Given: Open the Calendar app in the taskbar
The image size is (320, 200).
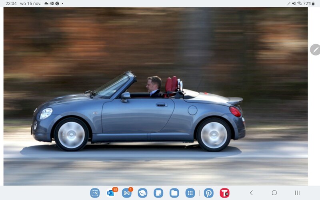Looking at the screenshot, I should (x=95, y=193).
